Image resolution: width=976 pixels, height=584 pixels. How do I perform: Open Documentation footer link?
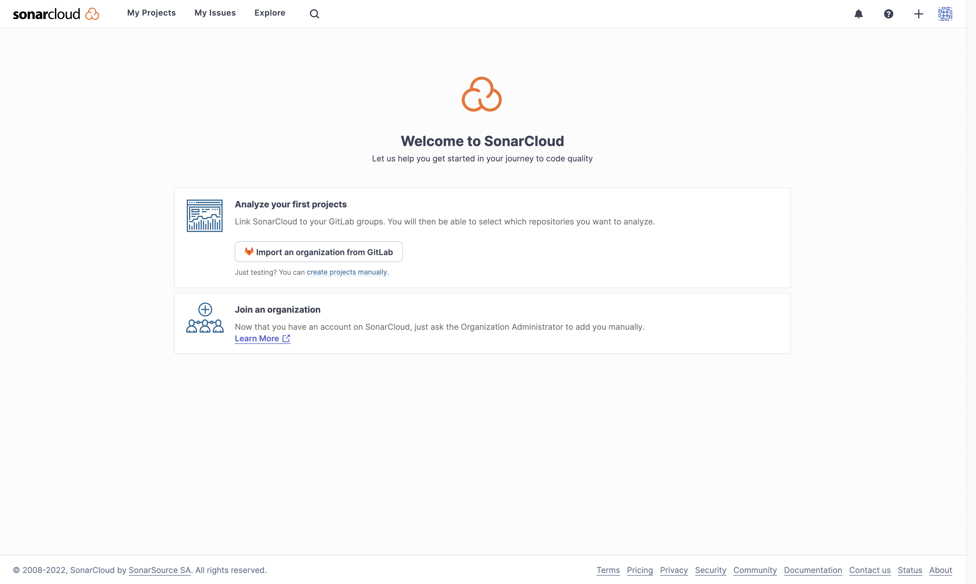pyautogui.click(x=813, y=570)
